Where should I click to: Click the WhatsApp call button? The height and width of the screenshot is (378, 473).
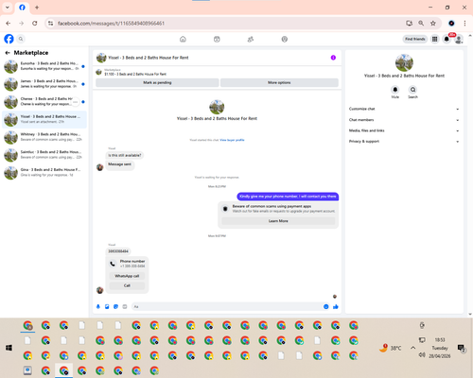click(127, 276)
